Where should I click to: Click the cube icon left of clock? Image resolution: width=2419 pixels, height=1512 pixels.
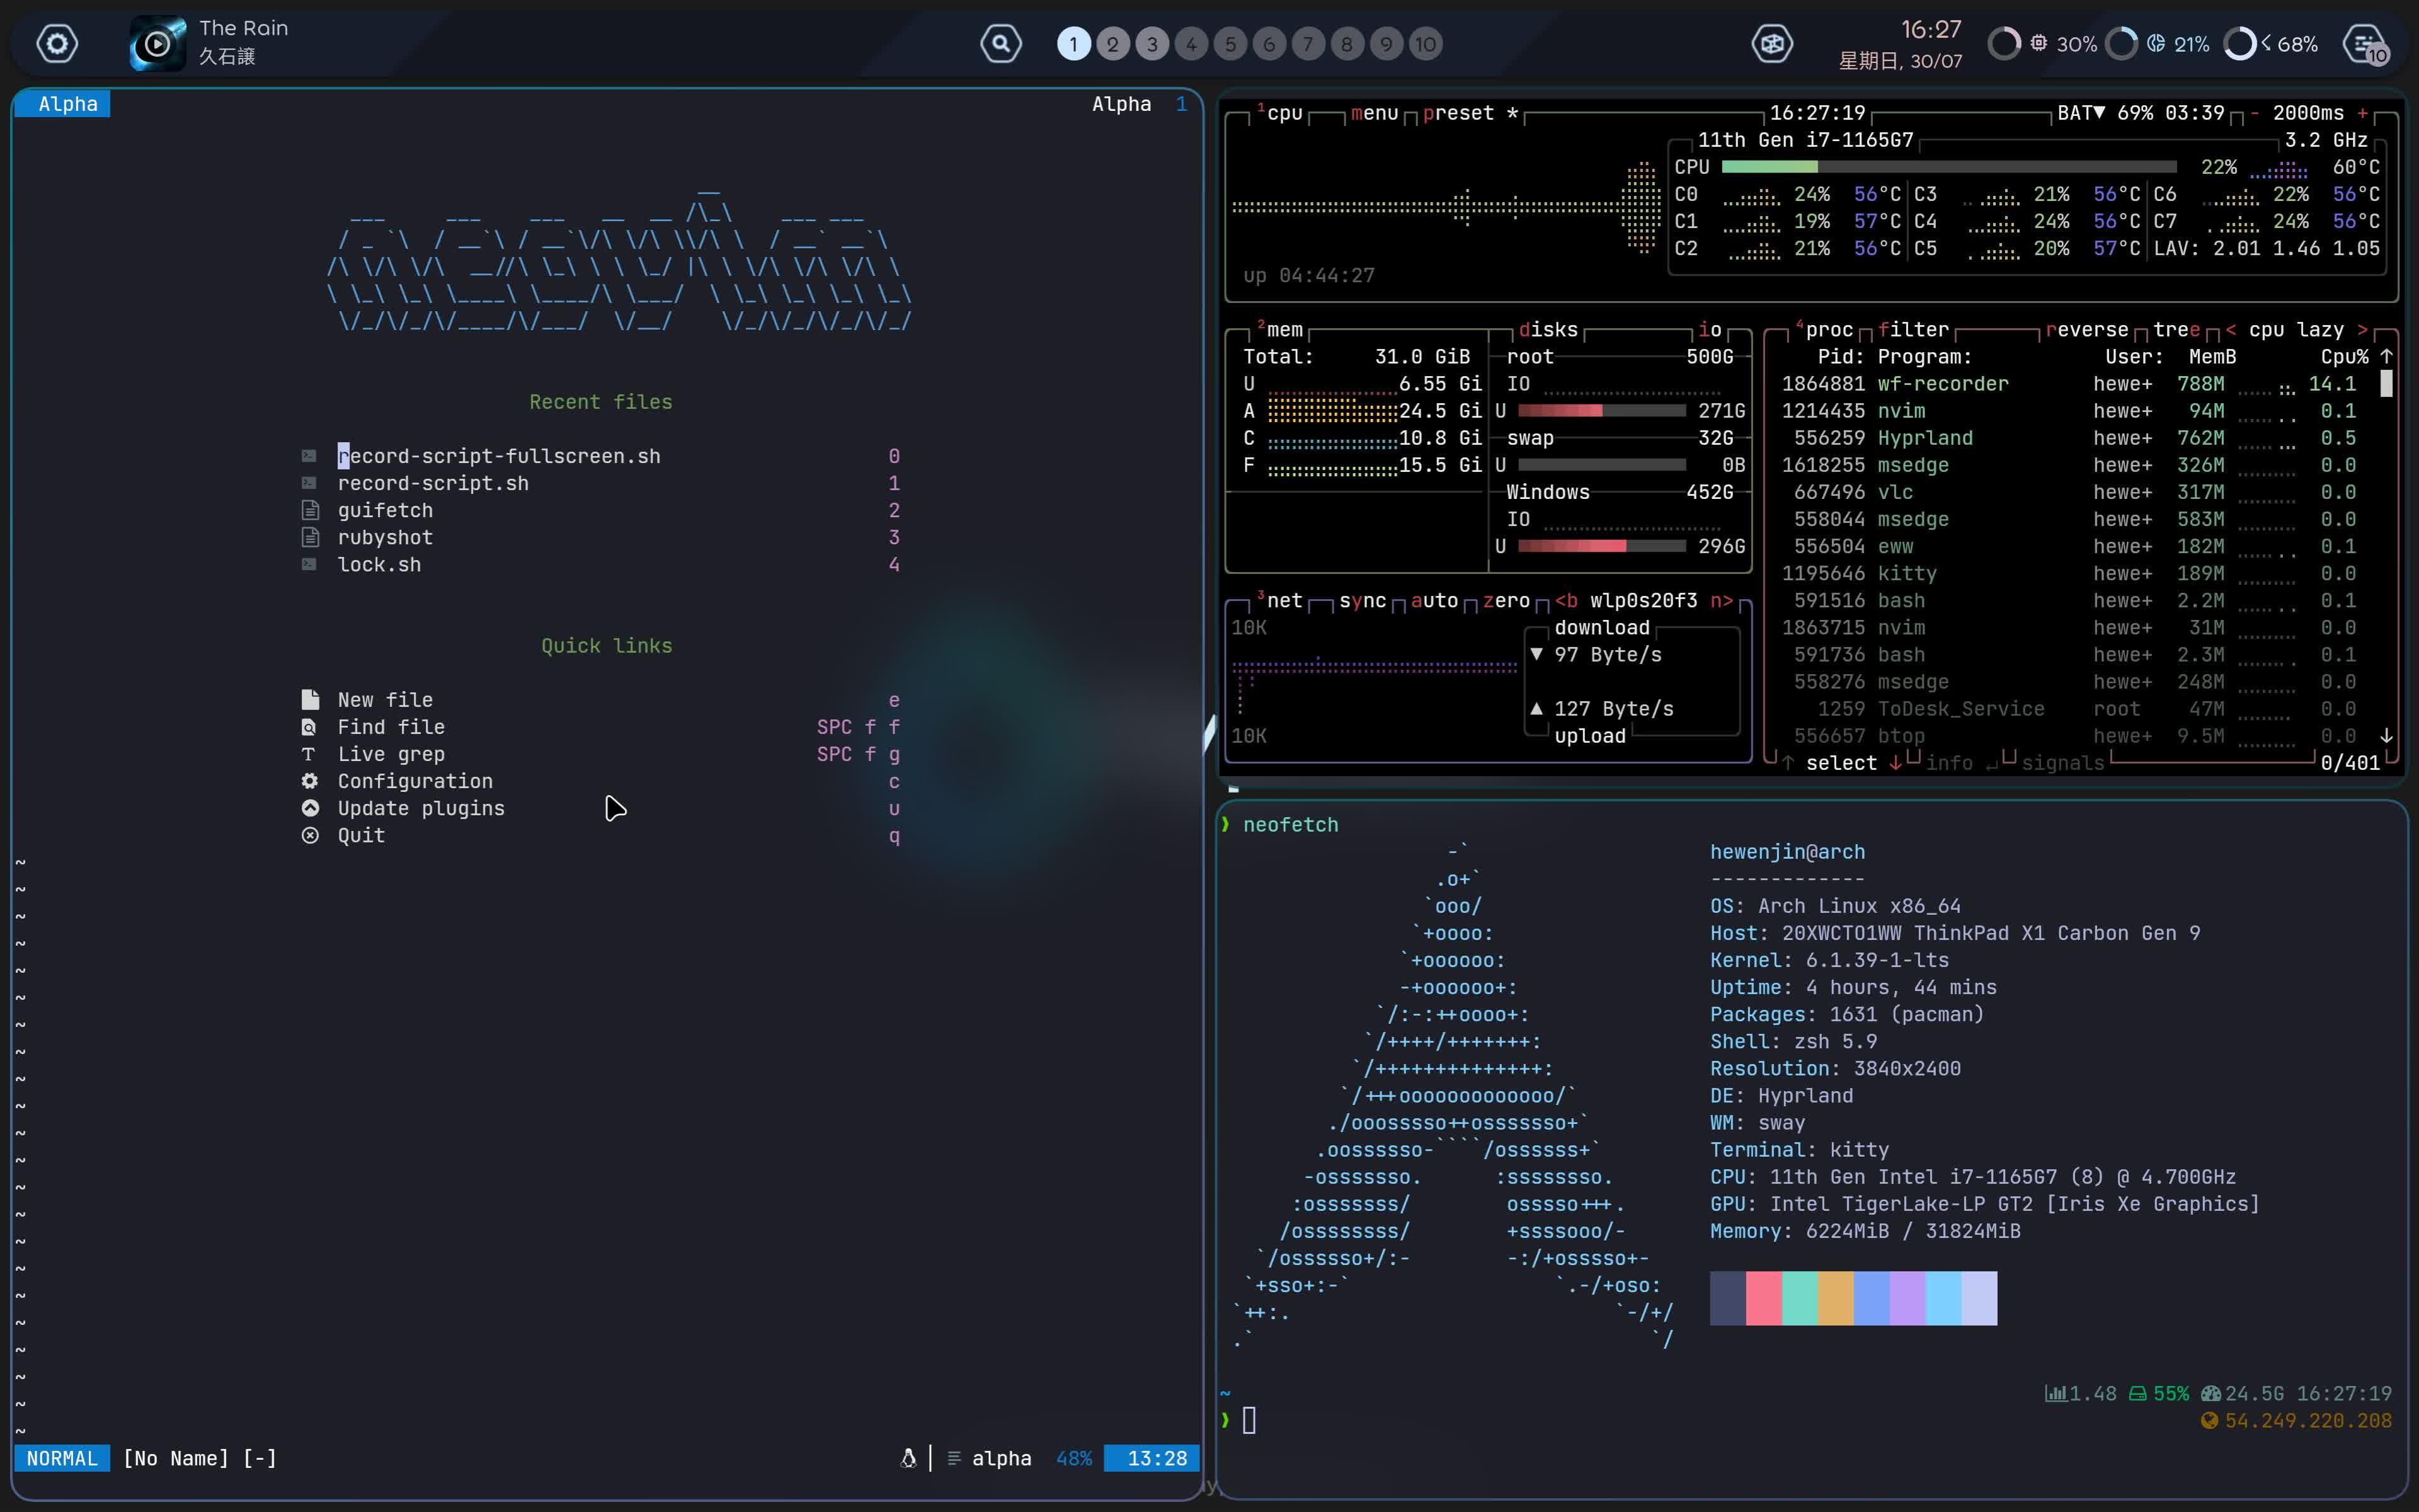pyautogui.click(x=1772, y=43)
